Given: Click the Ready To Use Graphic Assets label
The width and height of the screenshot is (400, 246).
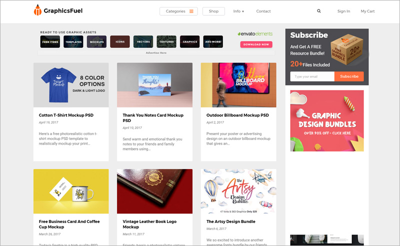Looking at the screenshot, I should pyautogui.click(x=68, y=32).
